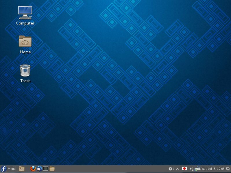
Task: Open the clock showing Wed Jul 3, 19:05
Action: 213,169
